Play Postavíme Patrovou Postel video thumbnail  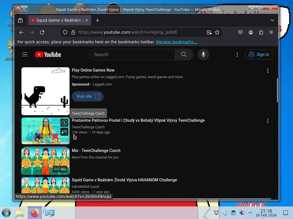point(45,131)
